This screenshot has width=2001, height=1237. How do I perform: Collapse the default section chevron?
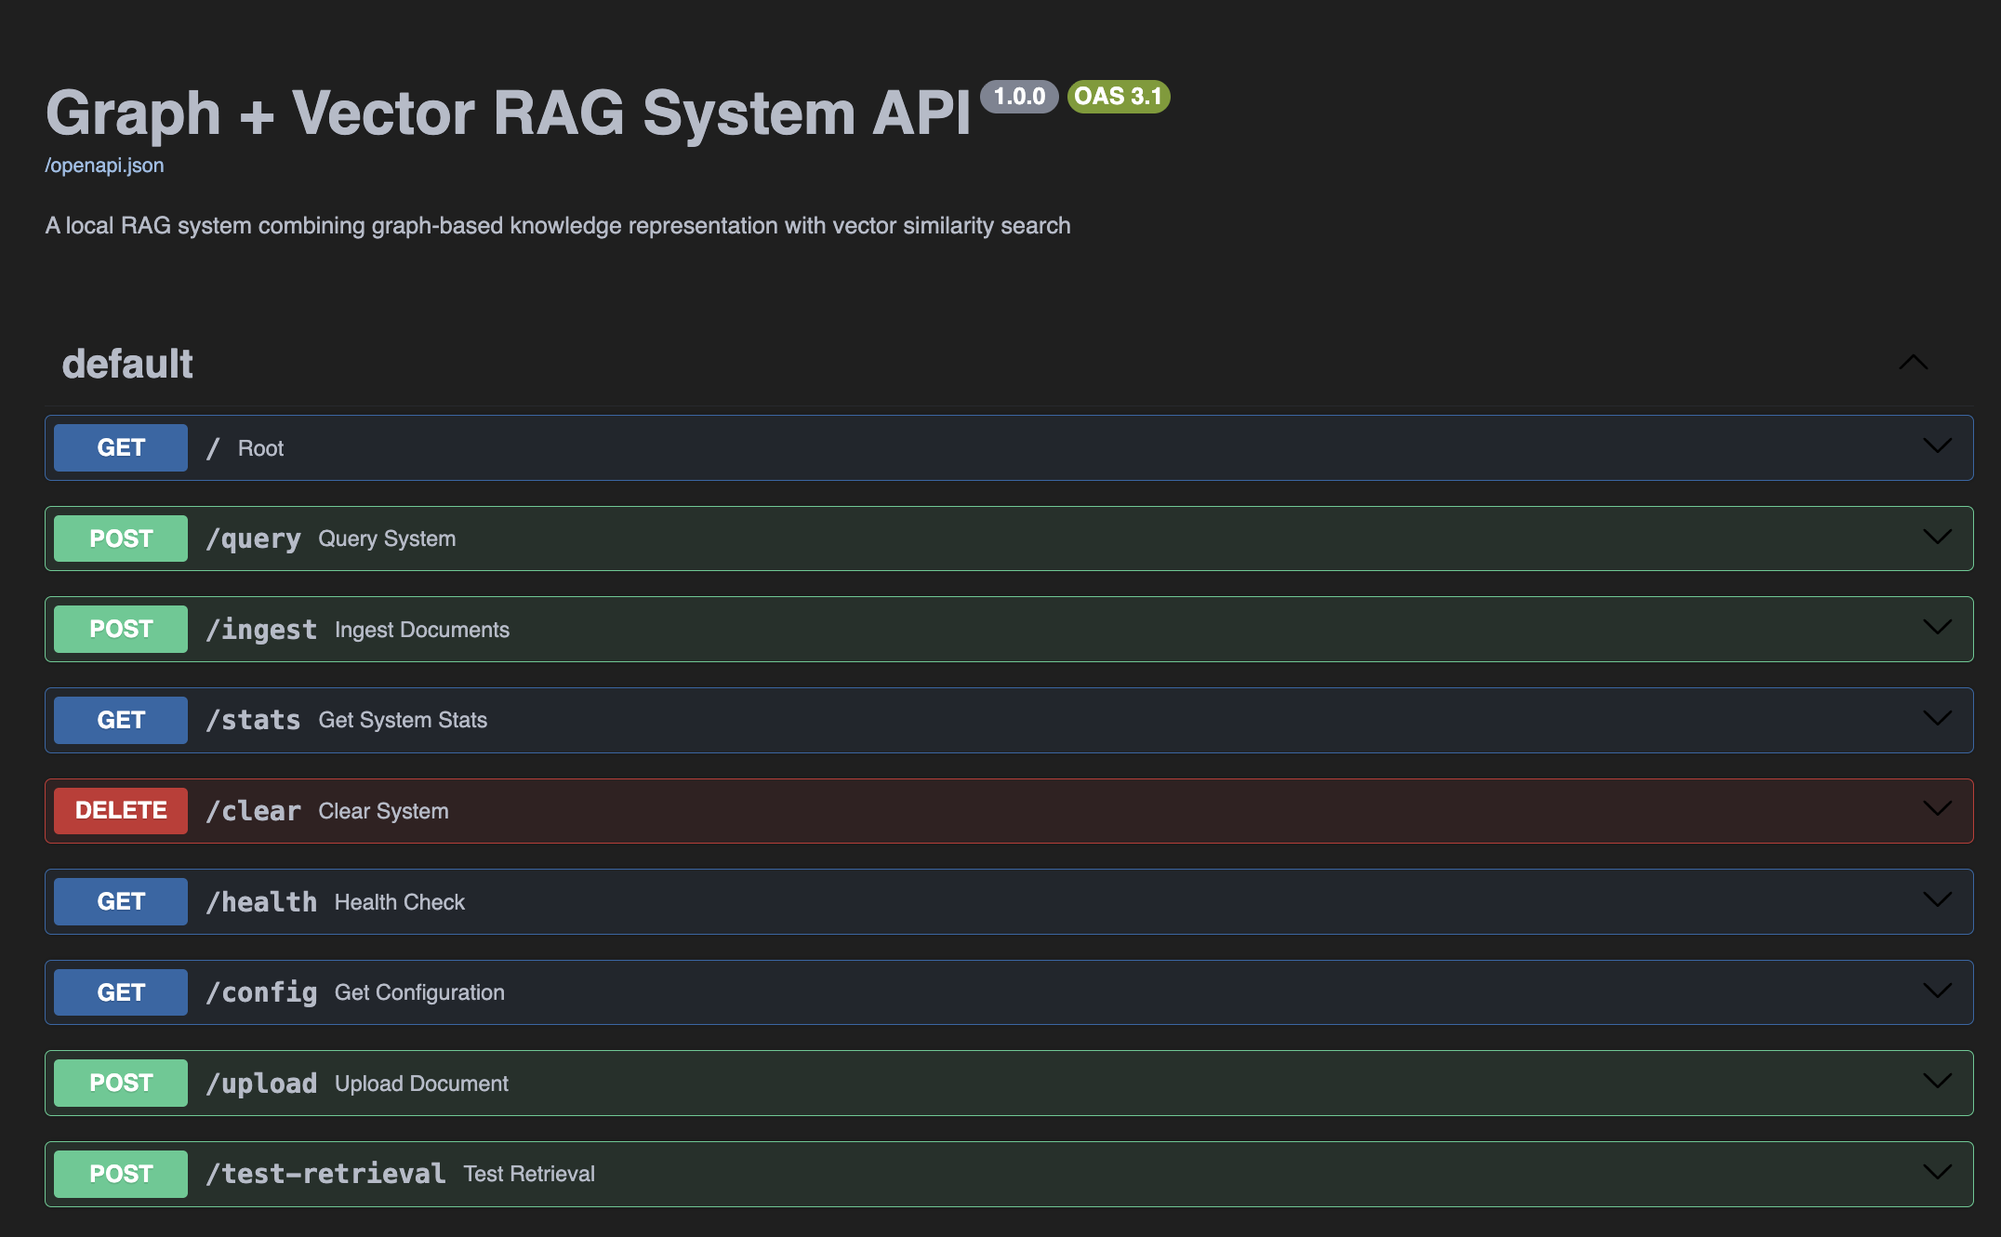point(1913,363)
